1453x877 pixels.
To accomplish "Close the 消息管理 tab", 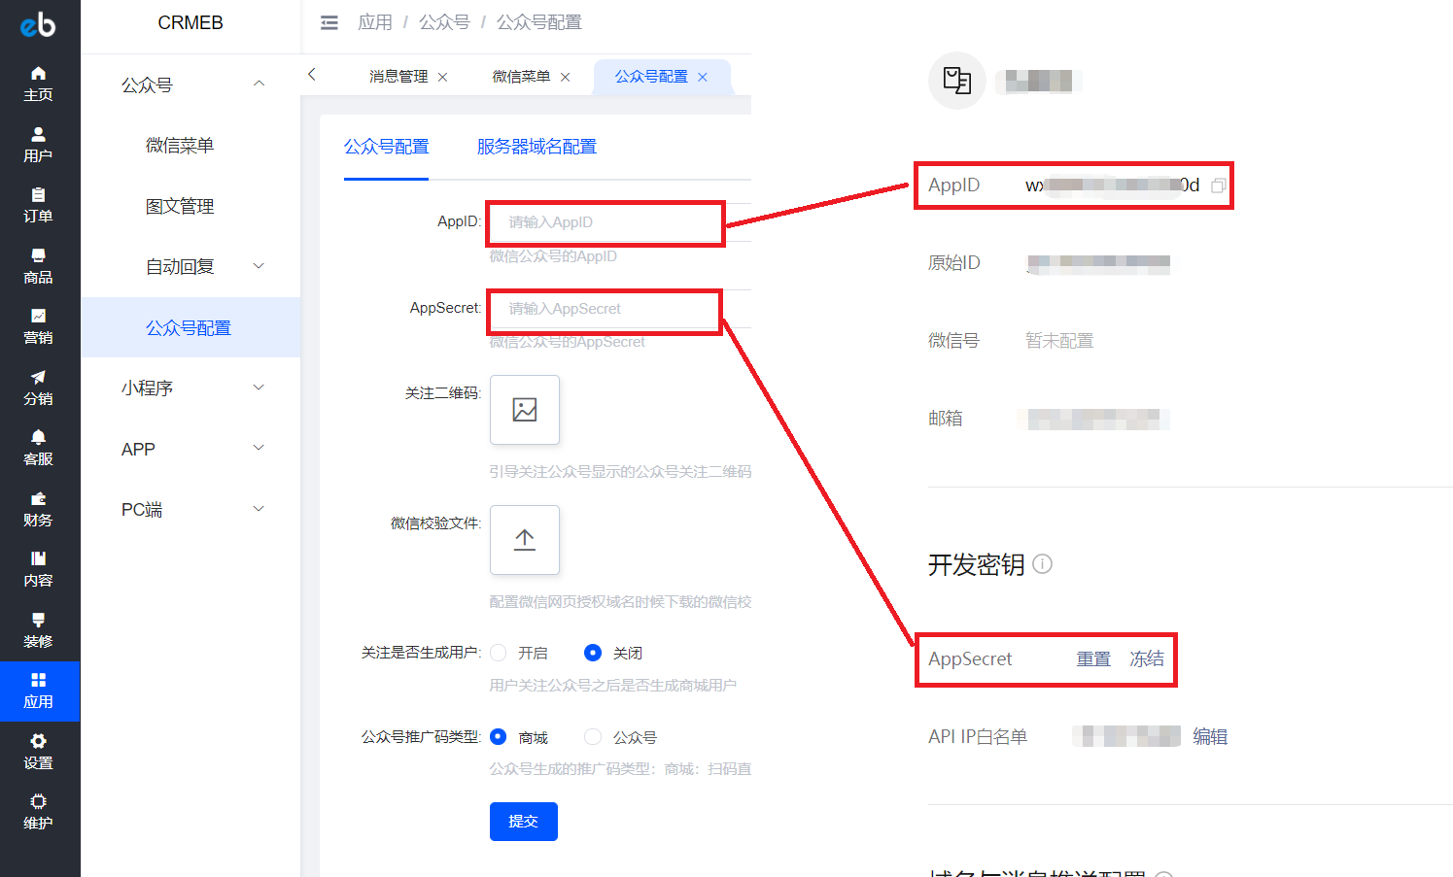I will pos(443,77).
